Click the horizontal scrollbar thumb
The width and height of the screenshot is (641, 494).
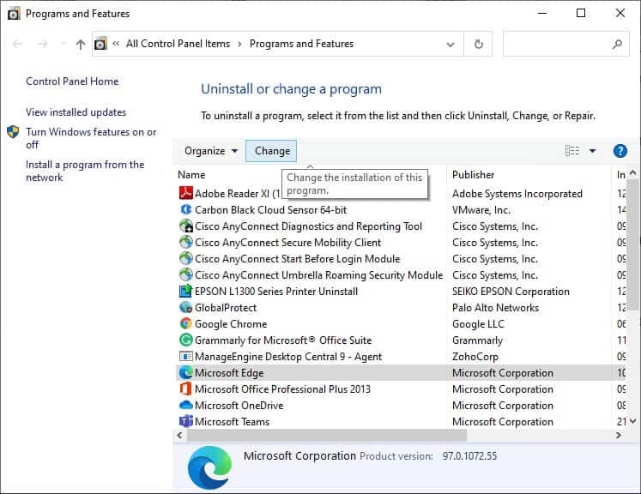(327, 436)
